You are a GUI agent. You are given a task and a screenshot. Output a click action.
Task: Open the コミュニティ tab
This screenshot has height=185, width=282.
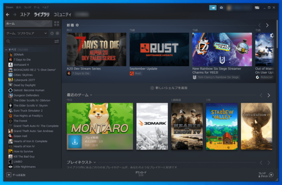click(x=62, y=15)
